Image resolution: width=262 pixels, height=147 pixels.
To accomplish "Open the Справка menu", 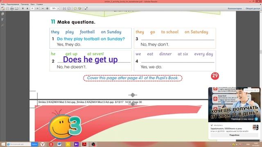I will pyautogui.click(x=39, y=4).
